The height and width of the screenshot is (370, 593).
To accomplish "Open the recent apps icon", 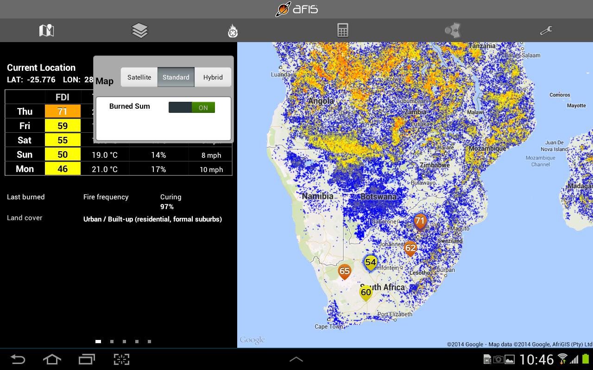I will point(87,359).
